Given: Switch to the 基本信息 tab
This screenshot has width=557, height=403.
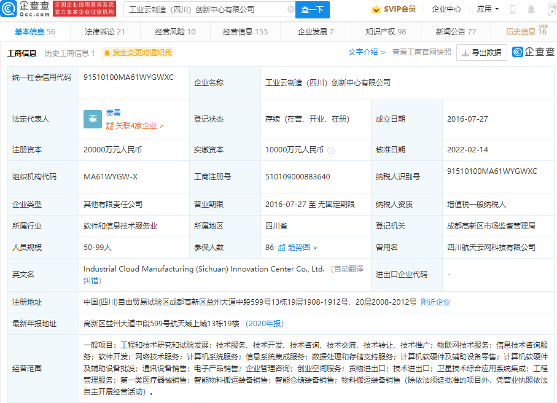Looking at the screenshot, I should click(35, 31).
